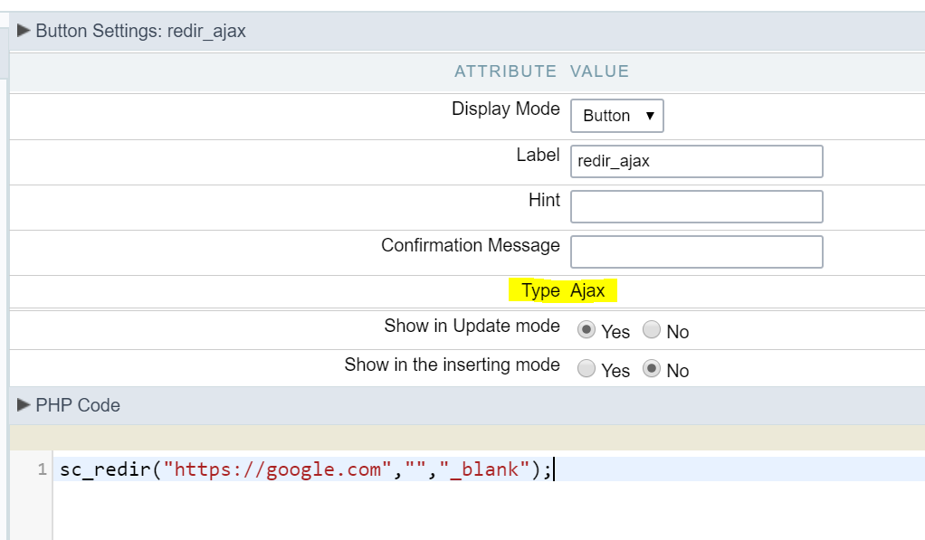
Task: Click the ATTRIBUTE column header
Action: (505, 71)
